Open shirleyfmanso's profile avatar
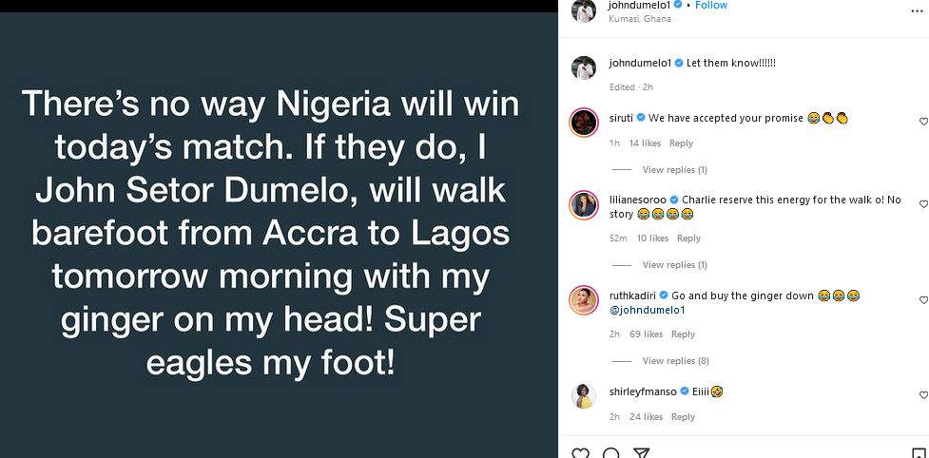The height and width of the screenshot is (458, 929). coord(583,395)
